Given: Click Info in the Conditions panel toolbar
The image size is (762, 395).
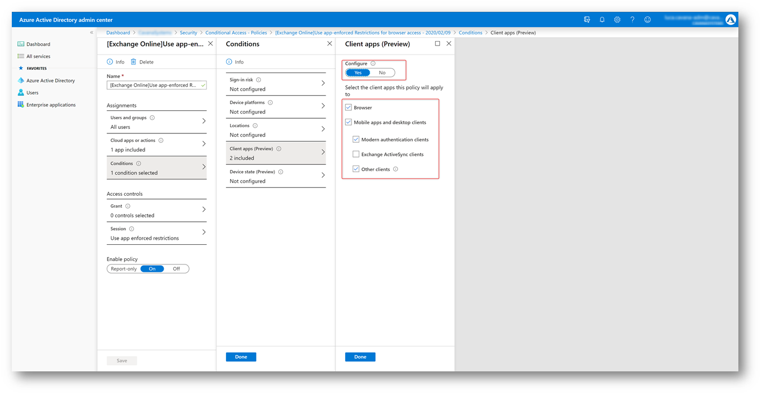Looking at the screenshot, I should tap(235, 62).
